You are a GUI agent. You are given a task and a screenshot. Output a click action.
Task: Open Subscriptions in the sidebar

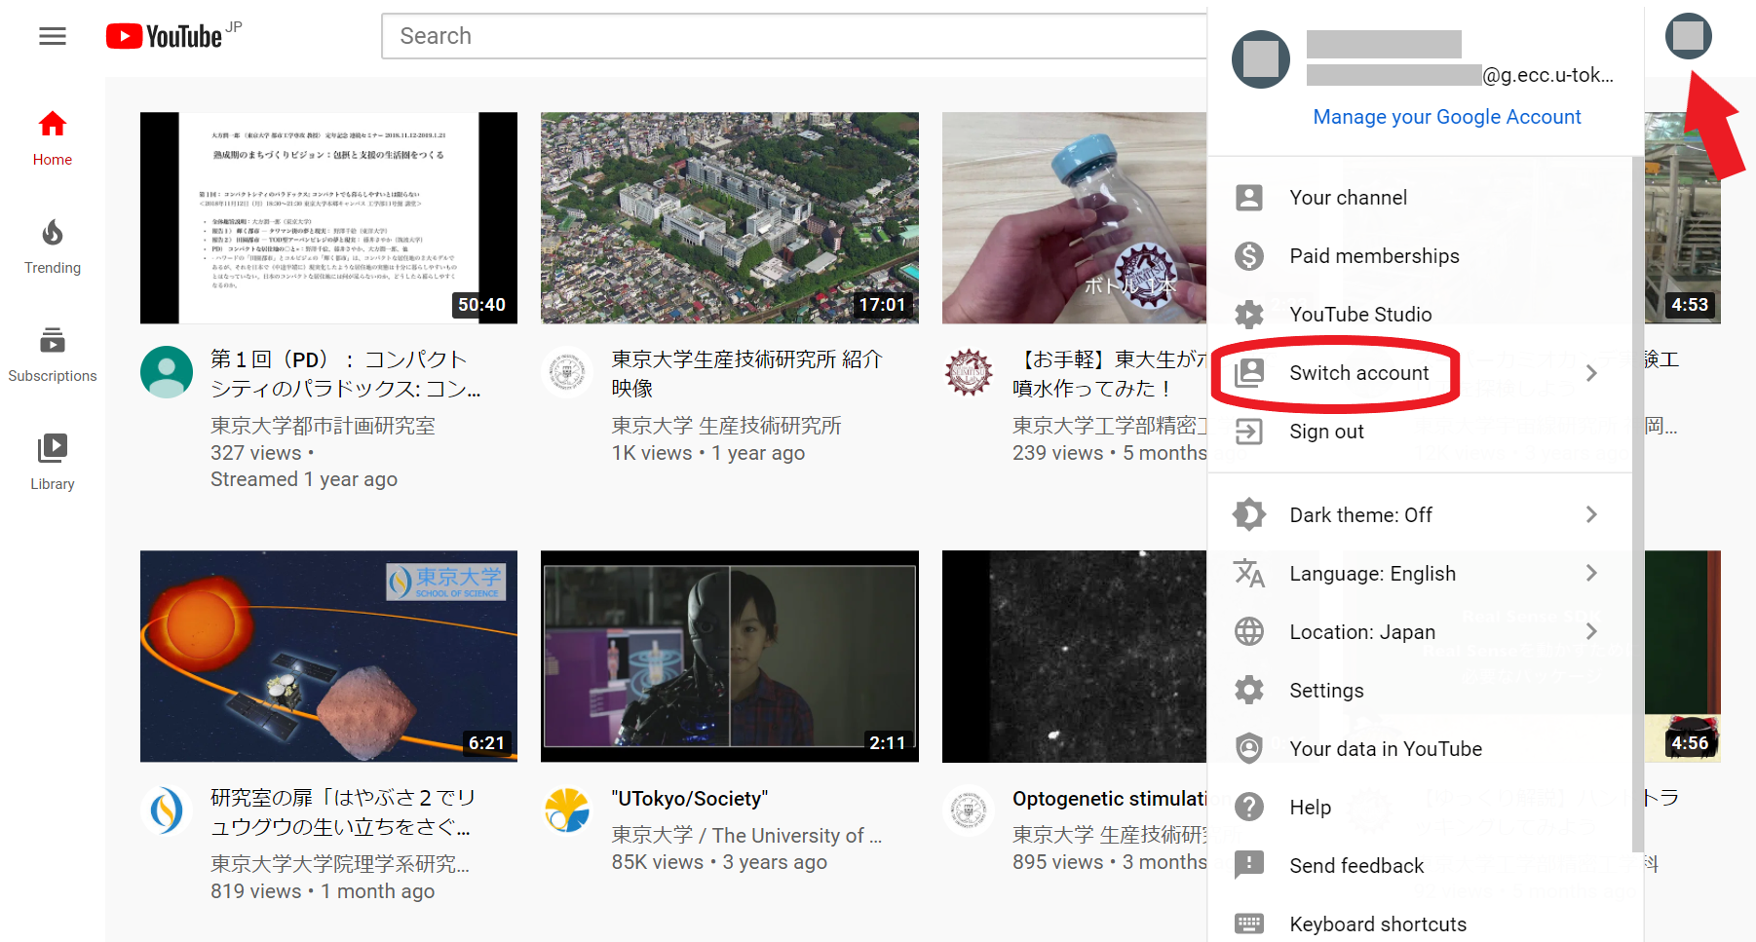53,355
